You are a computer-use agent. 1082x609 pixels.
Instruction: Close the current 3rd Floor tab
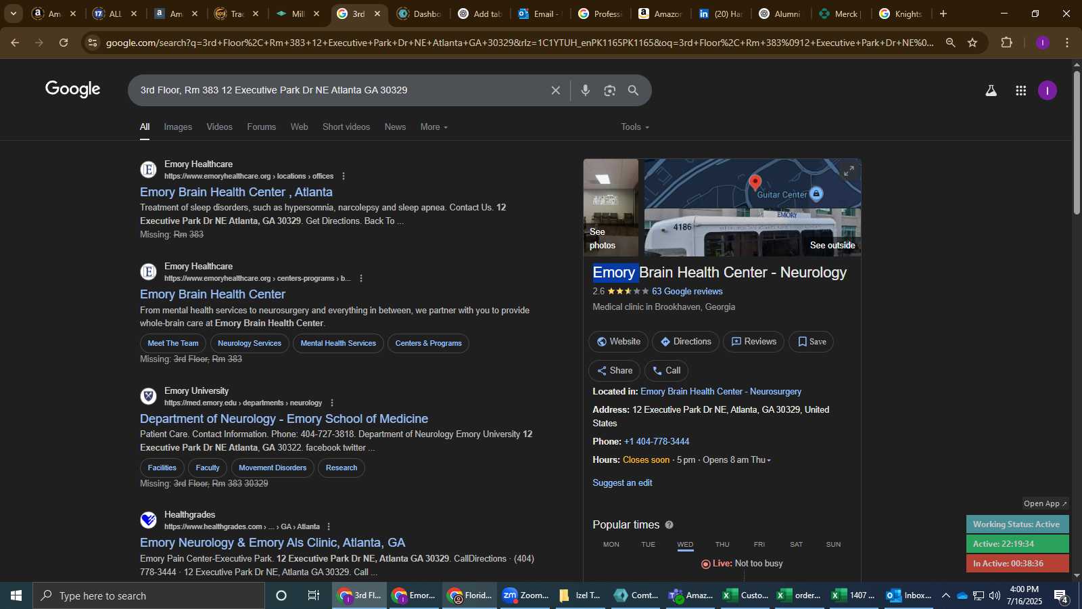[x=377, y=14]
